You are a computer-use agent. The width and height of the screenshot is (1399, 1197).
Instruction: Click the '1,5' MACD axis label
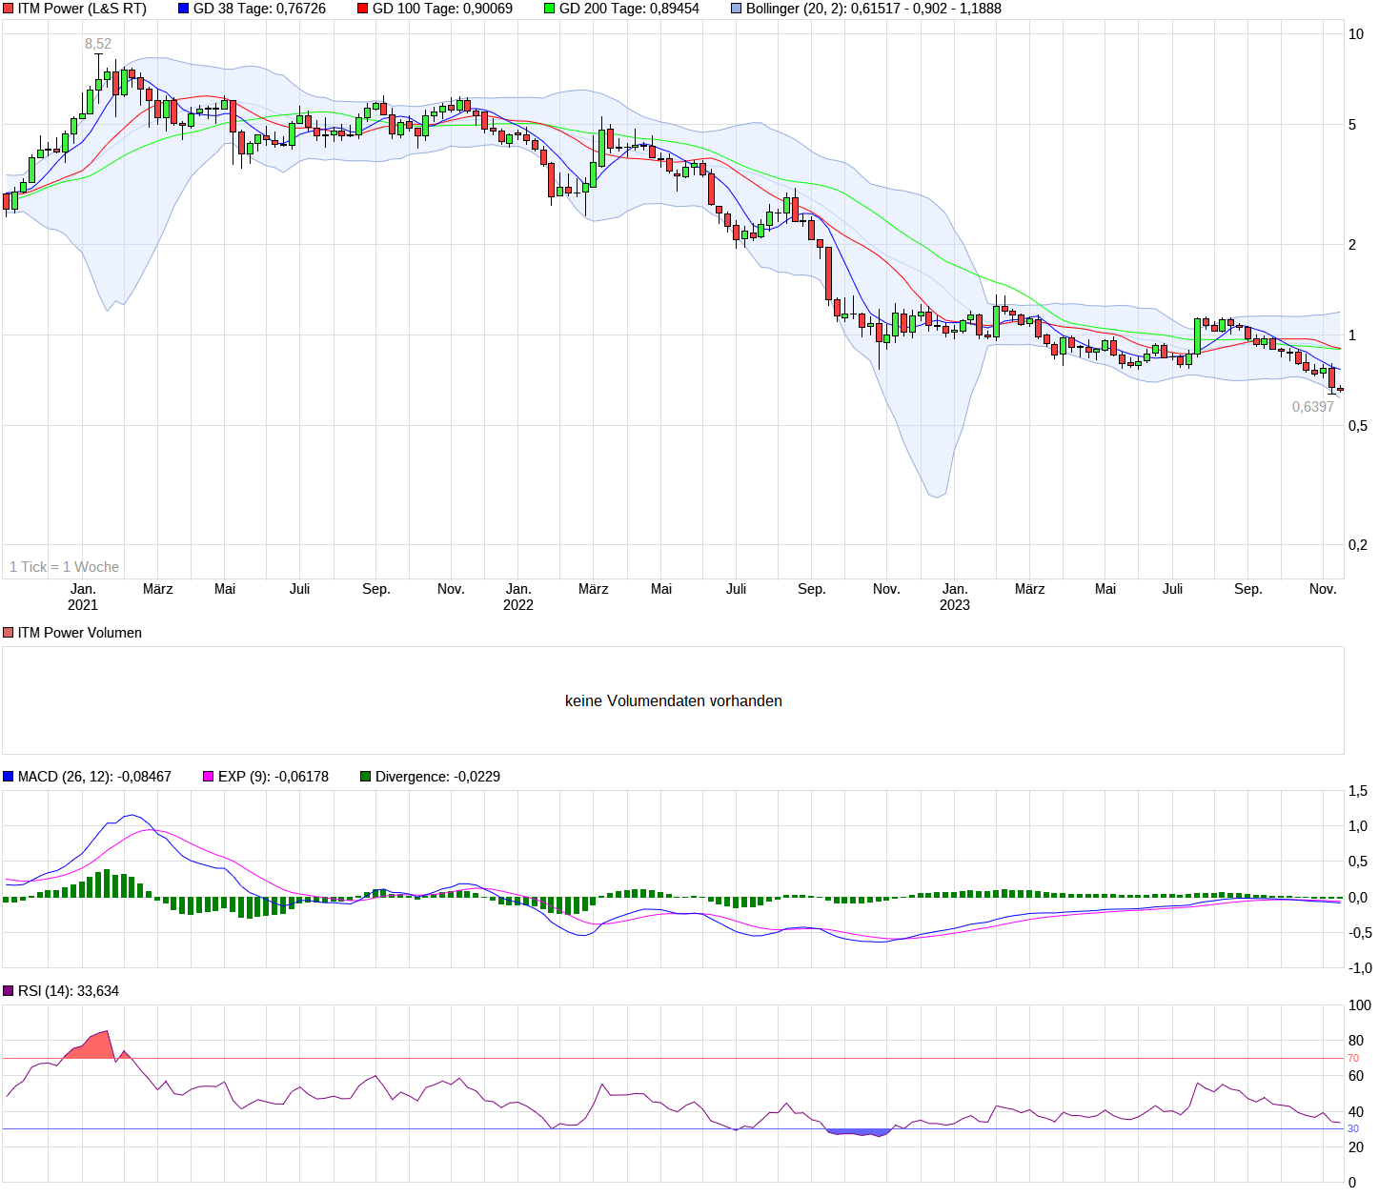[1358, 791]
